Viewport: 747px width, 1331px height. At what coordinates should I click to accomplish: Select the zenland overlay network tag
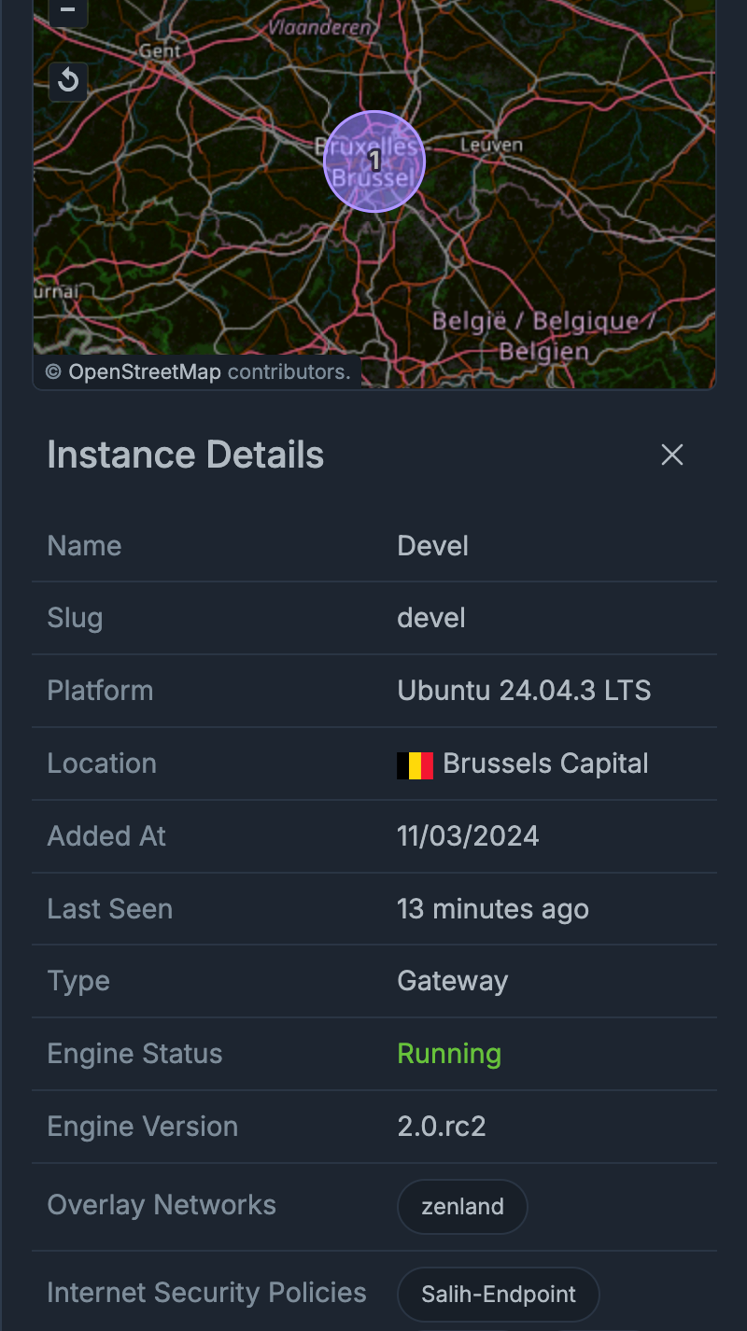(462, 1206)
